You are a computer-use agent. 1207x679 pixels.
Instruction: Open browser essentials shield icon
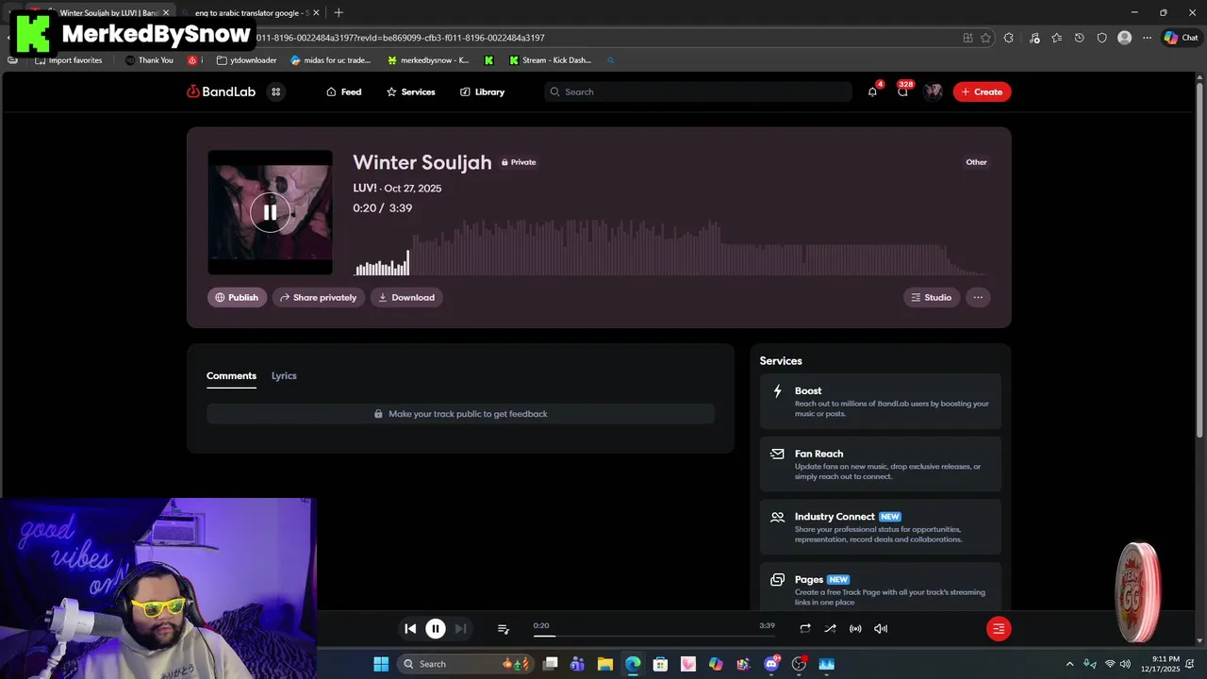(x=1101, y=38)
